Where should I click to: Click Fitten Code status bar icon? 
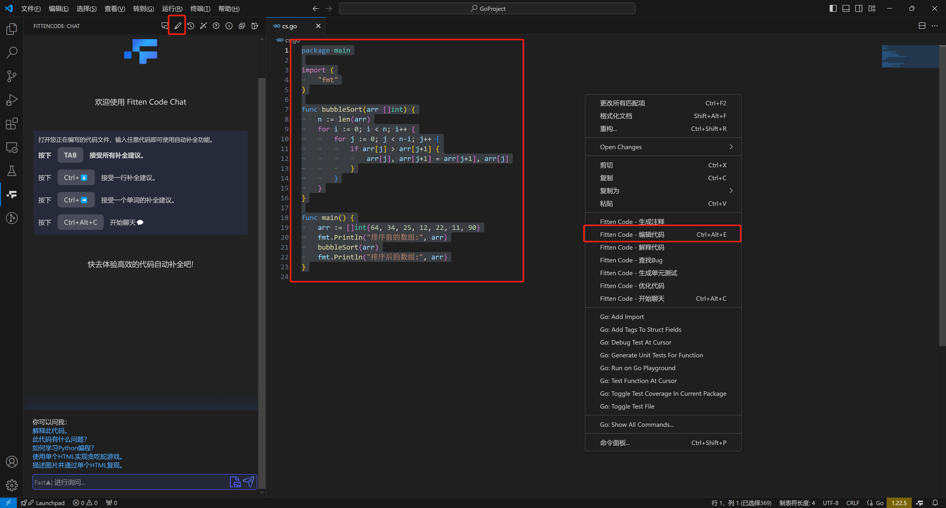point(920,503)
